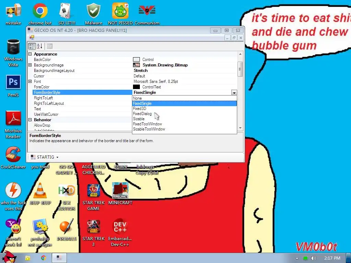Choose FixedSingle in the border style list

[x=184, y=103]
